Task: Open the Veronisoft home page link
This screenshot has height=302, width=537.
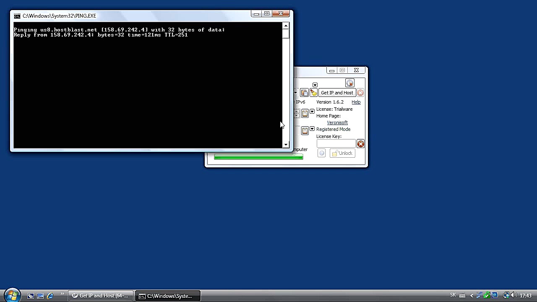Action: click(x=337, y=122)
